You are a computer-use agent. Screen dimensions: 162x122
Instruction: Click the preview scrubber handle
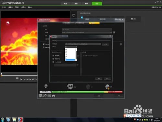1,74
